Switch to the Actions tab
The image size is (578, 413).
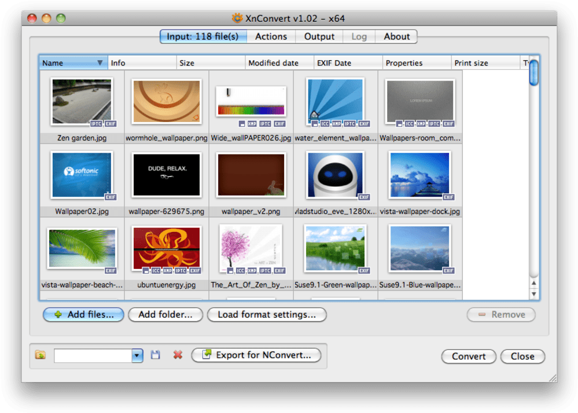pos(271,36)
